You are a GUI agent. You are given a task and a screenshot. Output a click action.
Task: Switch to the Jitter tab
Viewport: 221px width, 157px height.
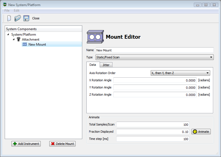pyautogui.click(x=106, y=65)
